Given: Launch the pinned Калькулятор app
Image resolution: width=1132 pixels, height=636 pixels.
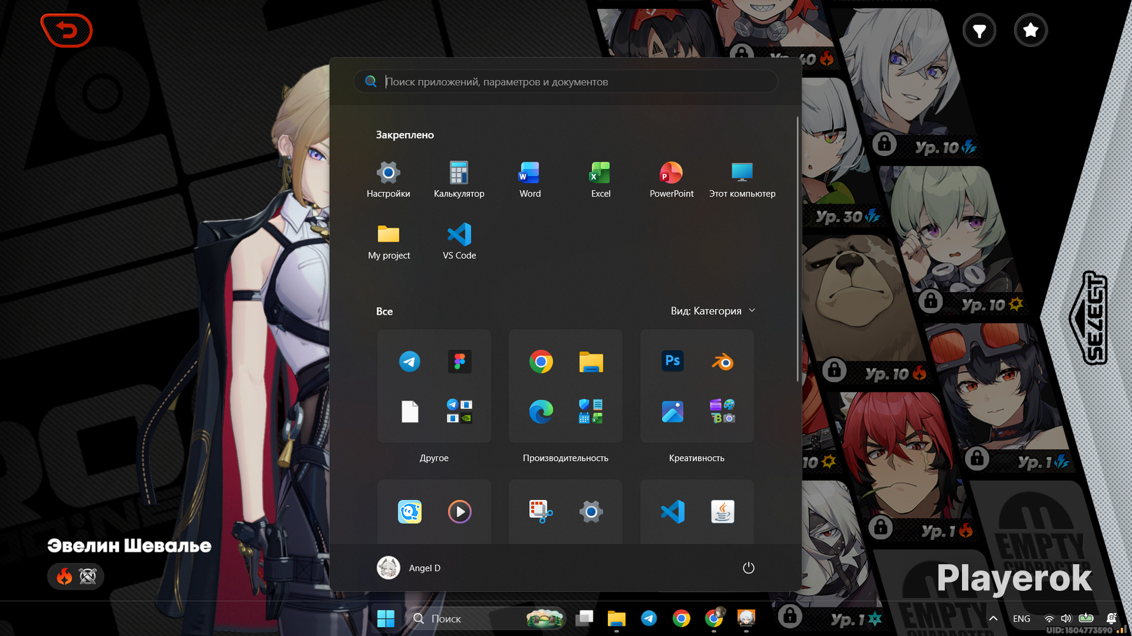Looking at the screenshot, I should click(459, 180).
